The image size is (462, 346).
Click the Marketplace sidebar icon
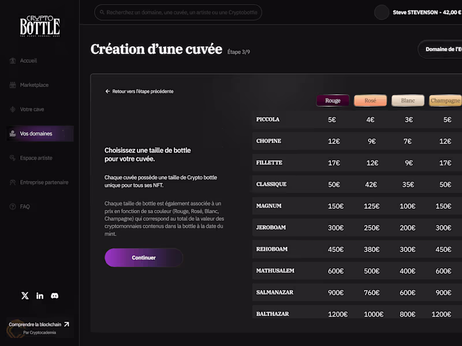click(x=13, y=85)
